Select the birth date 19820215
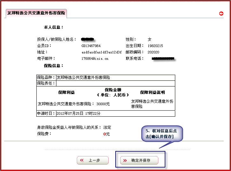The image size is (231, 171). 155,46
